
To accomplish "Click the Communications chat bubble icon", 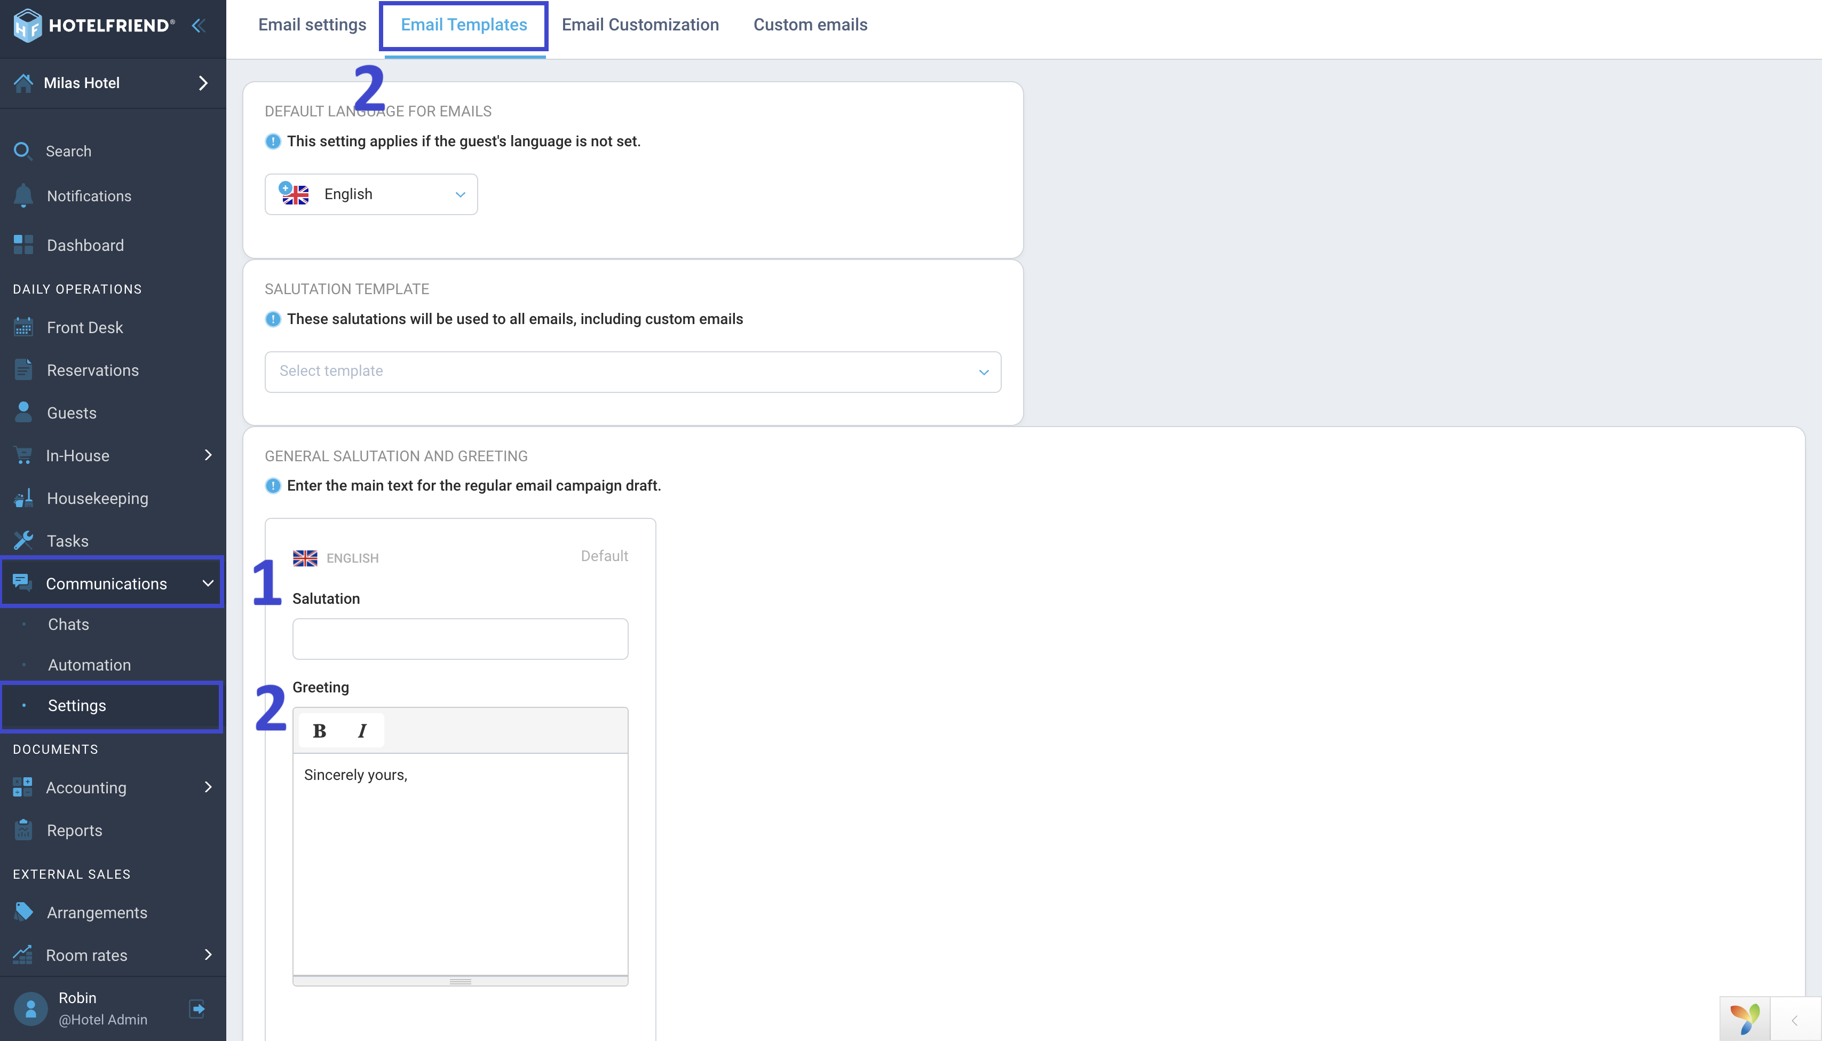I will coord(23,583).
